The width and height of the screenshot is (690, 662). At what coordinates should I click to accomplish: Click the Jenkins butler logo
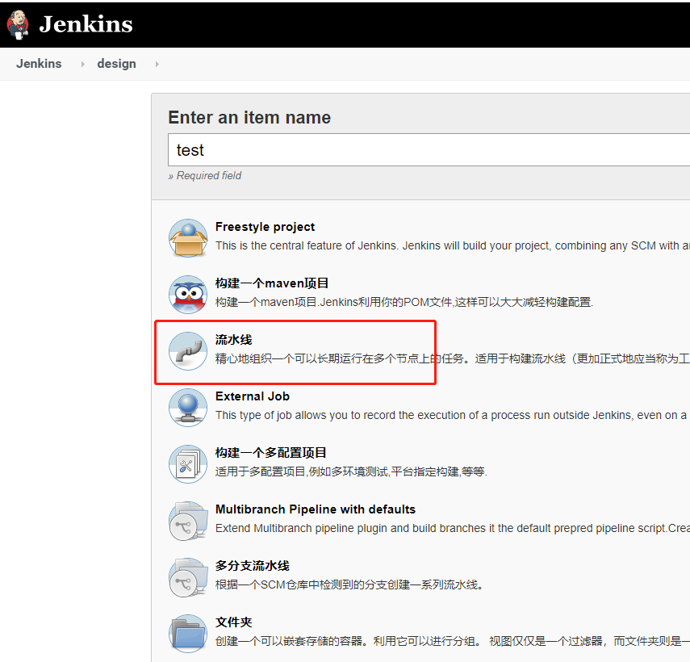(x=18, y=24)
